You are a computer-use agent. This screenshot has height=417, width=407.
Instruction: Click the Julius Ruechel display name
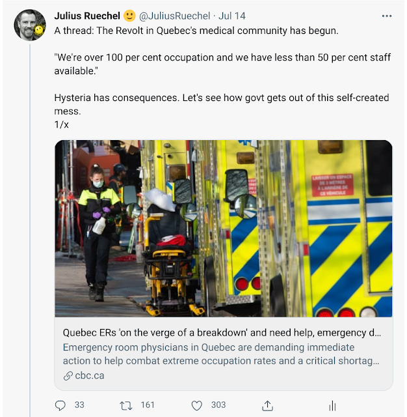pyautogui.click(x=87, y=16)
